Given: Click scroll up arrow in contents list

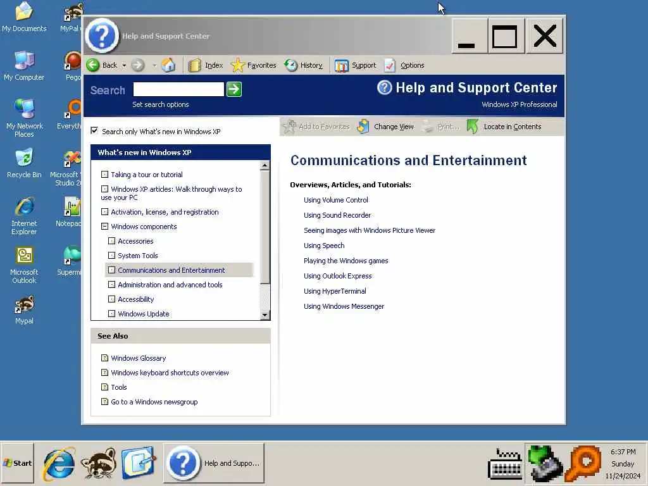Looking at the screenshot, I should pos(265,165).
